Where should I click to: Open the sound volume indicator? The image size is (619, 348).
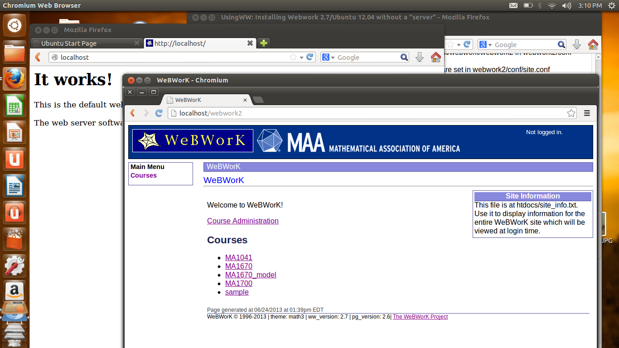point(566,5)
